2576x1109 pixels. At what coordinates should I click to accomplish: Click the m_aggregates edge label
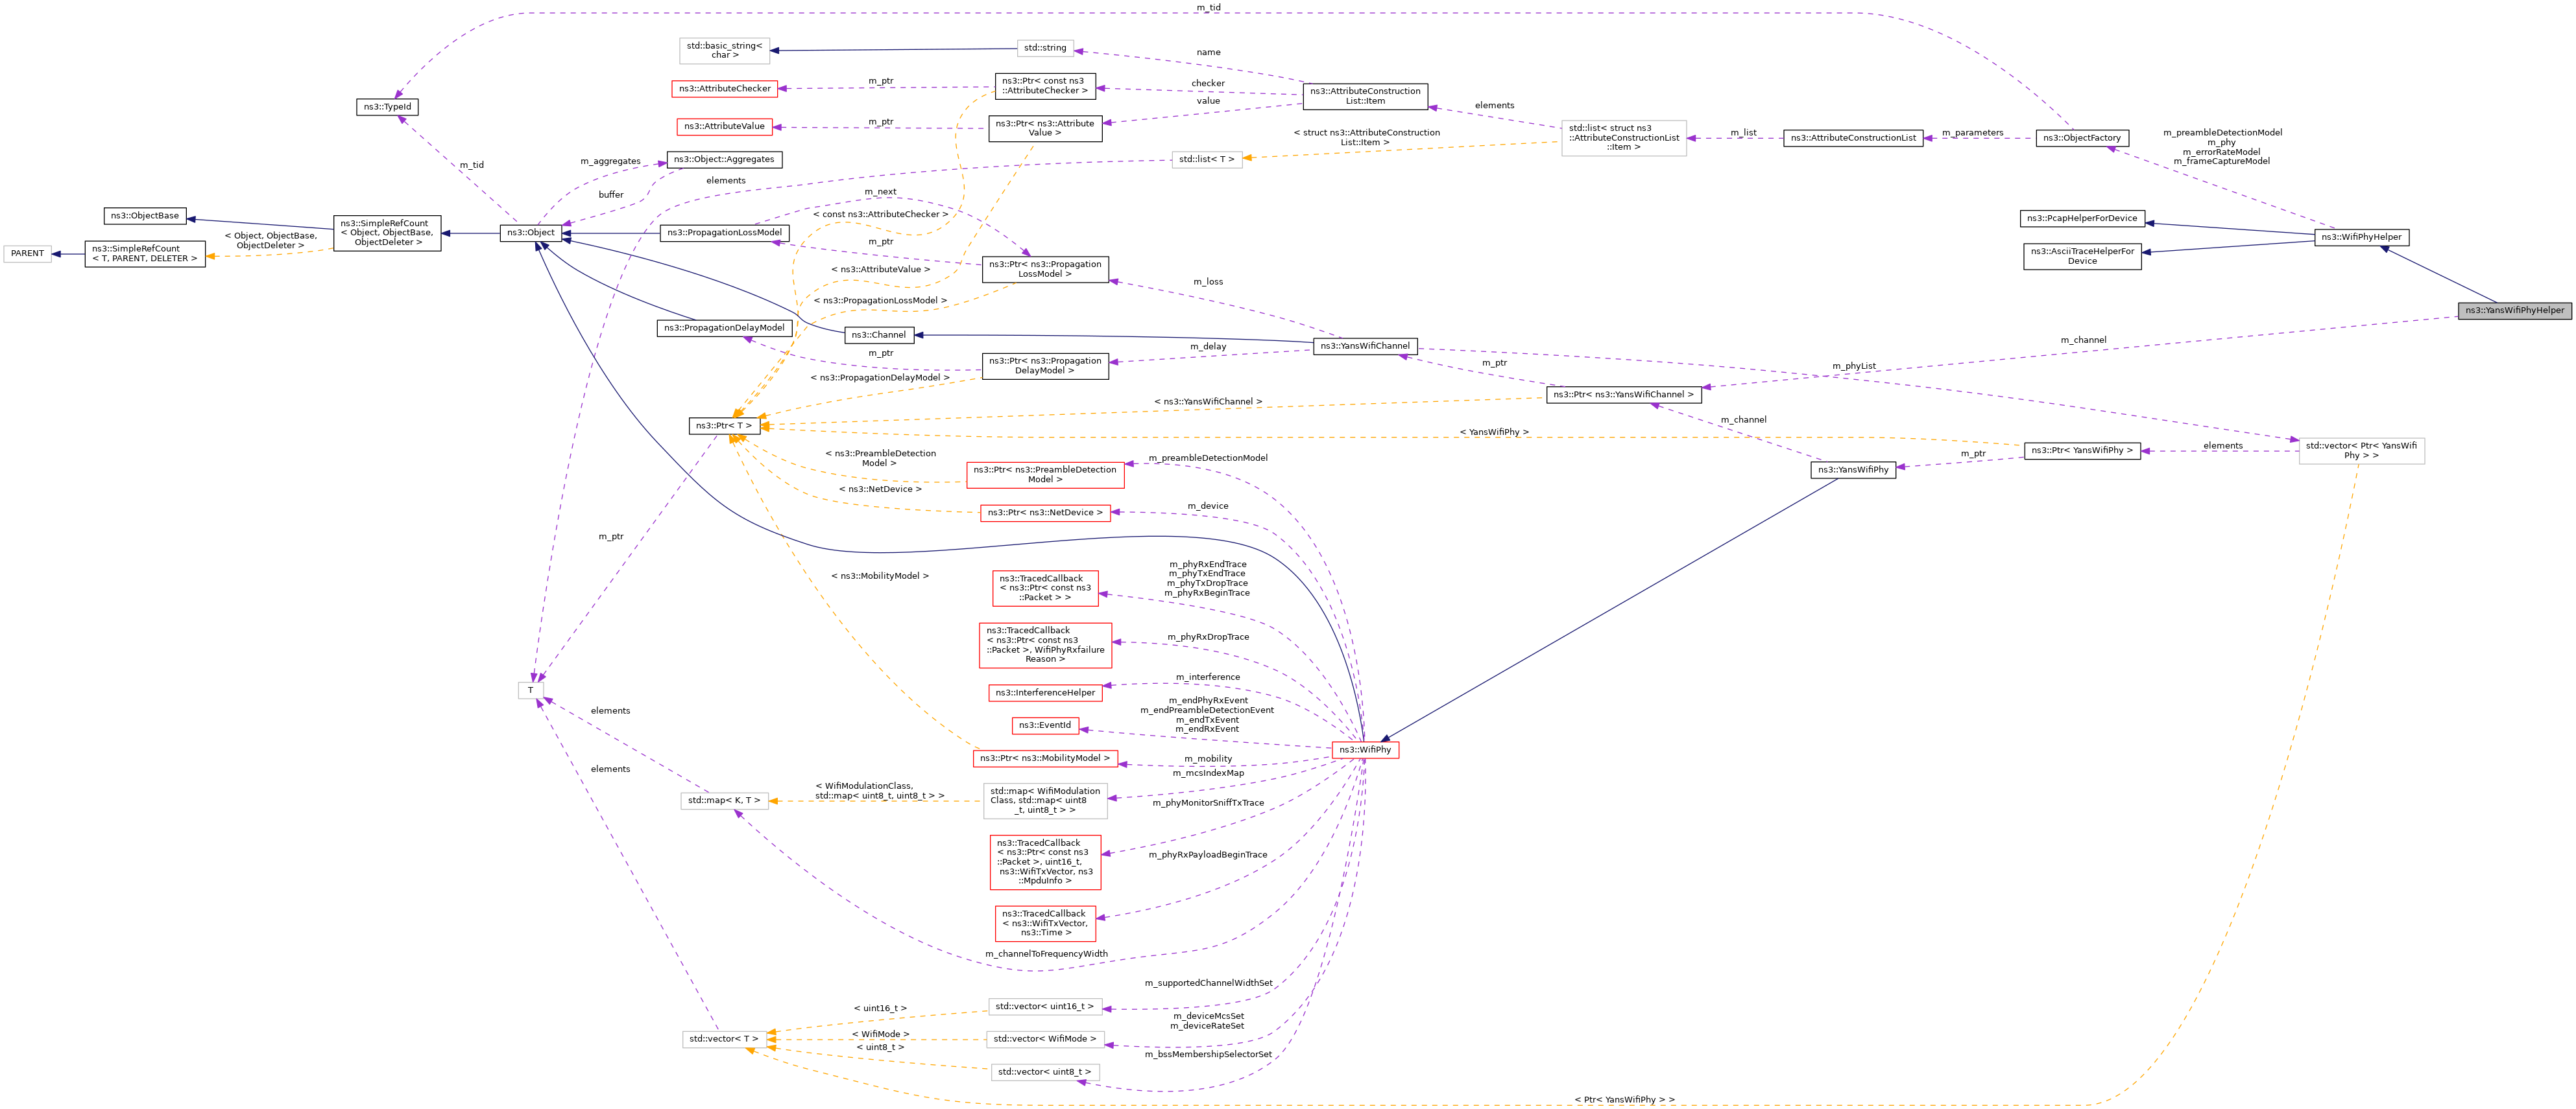(x=610, y=162)
